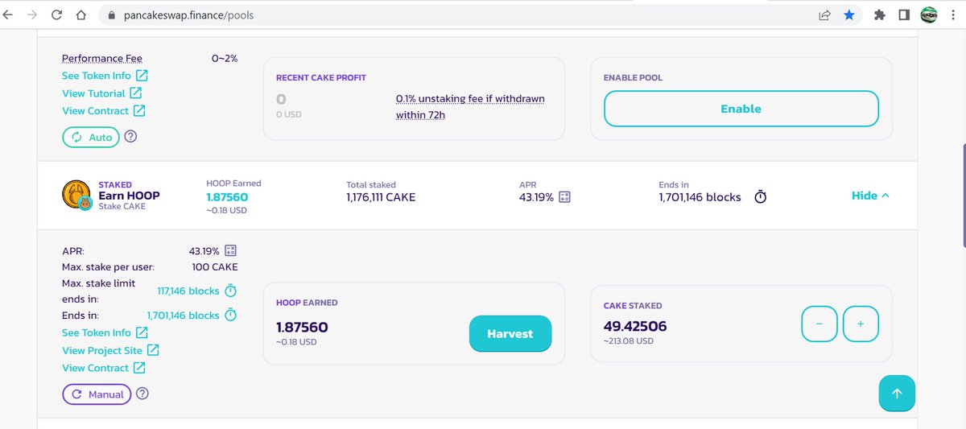The image size is (966, 429).
Task: Click the 1.87560 HOOP Earned value in the row
Action: point(227,197)
